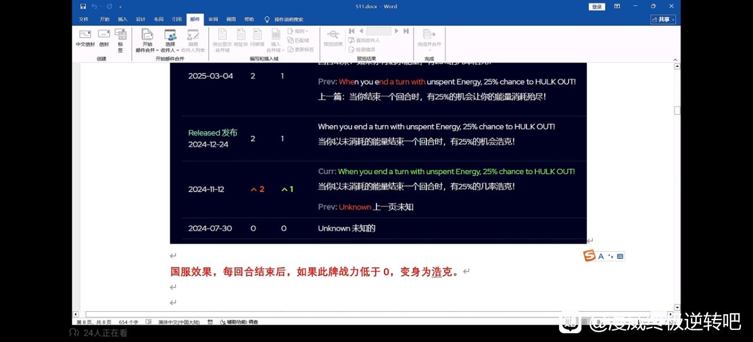
Task: Click the date 2024-07-30 in the table
Action: 210,228
